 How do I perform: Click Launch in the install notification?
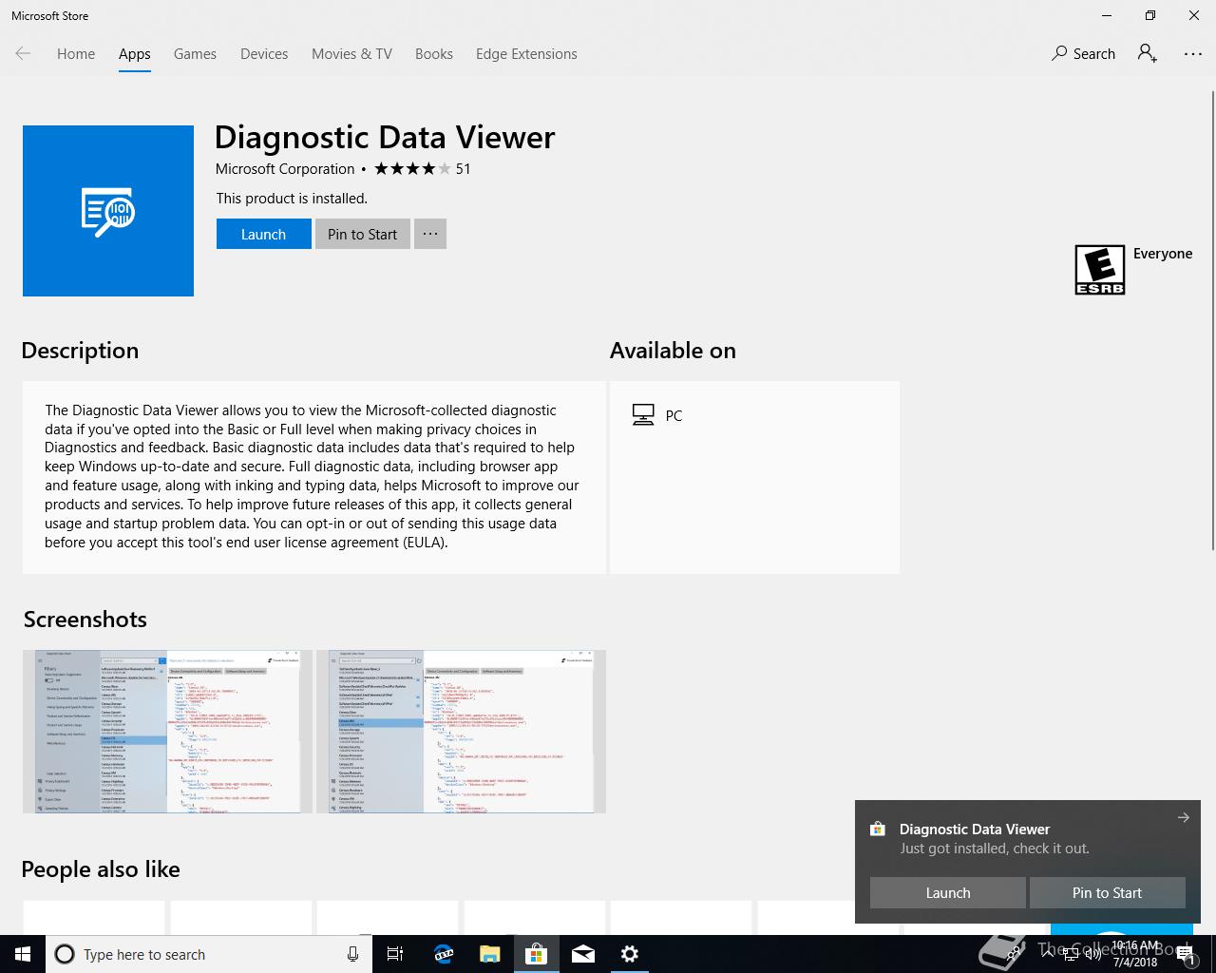click(948, 892)
